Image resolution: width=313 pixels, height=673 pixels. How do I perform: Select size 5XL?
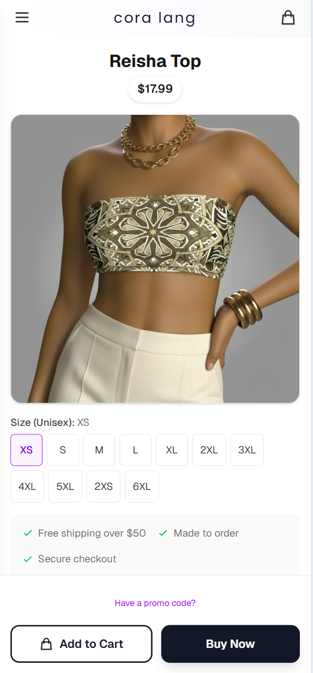pos(65,486)
